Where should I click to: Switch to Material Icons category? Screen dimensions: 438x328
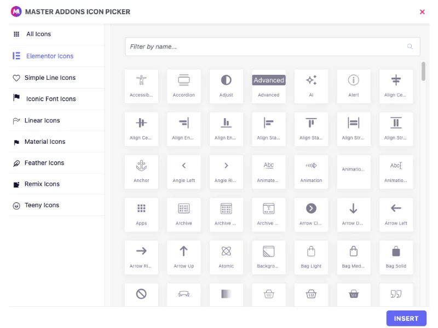pos(57,142)
